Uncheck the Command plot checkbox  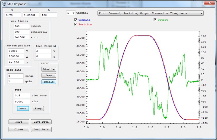click(76, 20)
